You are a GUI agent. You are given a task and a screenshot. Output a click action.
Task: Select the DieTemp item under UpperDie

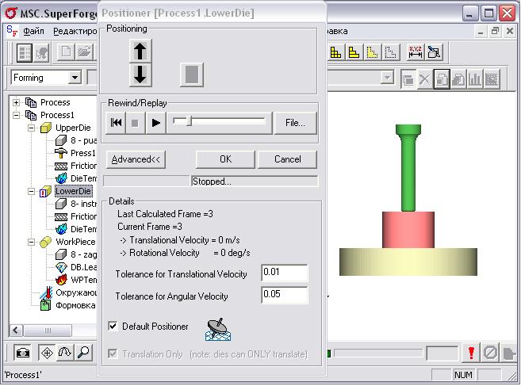point(83,178)
